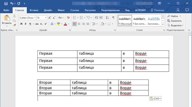Toggle superscript formatting

(46, 24)
